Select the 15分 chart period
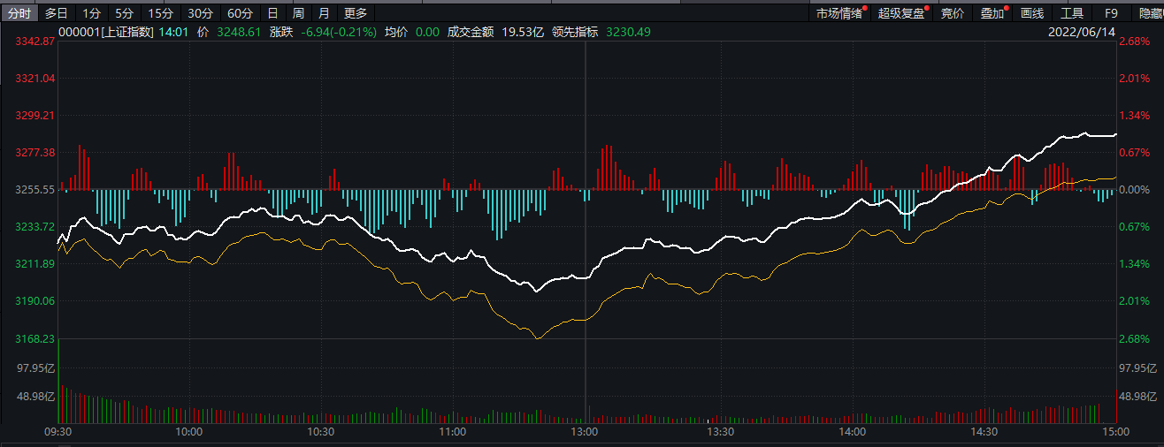The height and width of the screenshot is (447, 1164). 161,13
